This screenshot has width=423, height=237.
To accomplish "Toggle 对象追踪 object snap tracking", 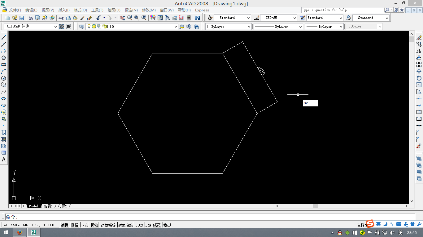I will (125, 225).
